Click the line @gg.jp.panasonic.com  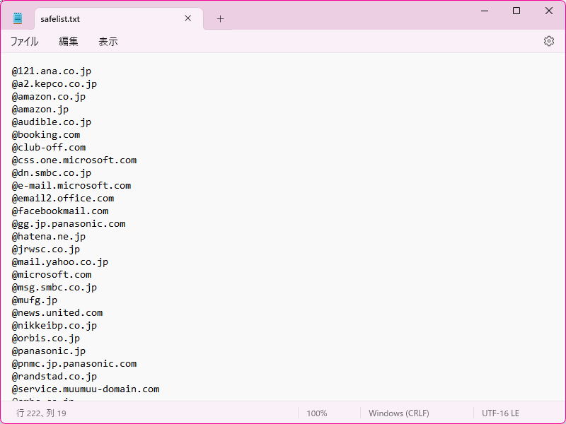68,223
